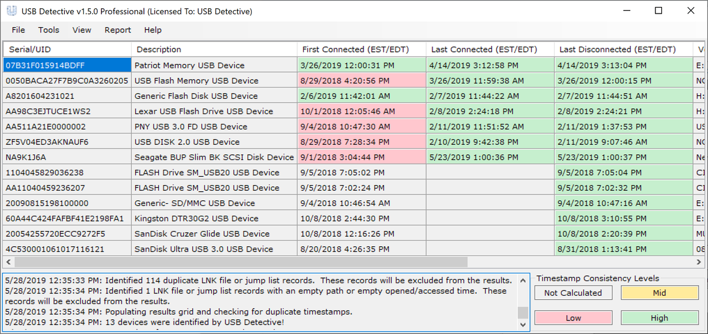
Task: Click first connected 9/1/2018 3:04:44 PM cell
Action: click(x=361, y=157)
